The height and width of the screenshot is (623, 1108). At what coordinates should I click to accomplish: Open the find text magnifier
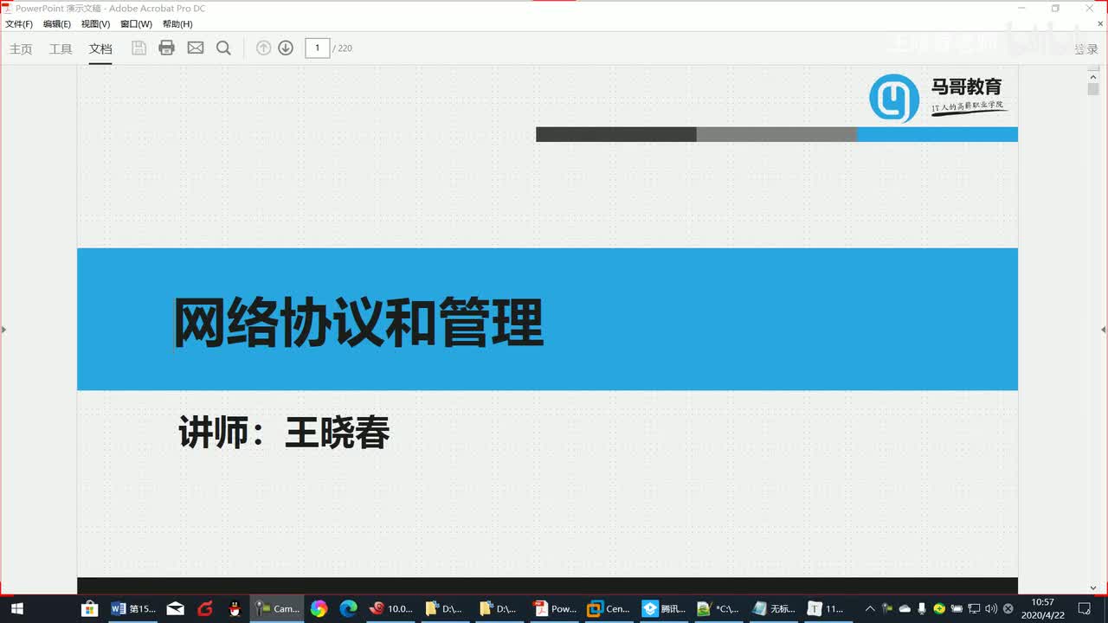[x=223, y=48]
